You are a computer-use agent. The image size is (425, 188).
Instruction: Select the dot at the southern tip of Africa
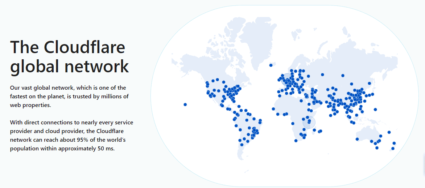(296, 141)
